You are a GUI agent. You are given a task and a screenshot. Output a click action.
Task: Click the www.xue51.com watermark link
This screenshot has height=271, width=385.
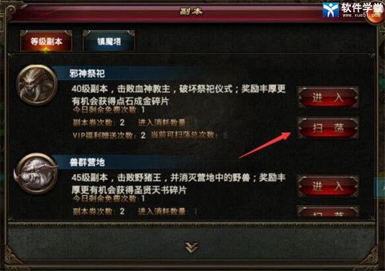[x=361, y=15]
